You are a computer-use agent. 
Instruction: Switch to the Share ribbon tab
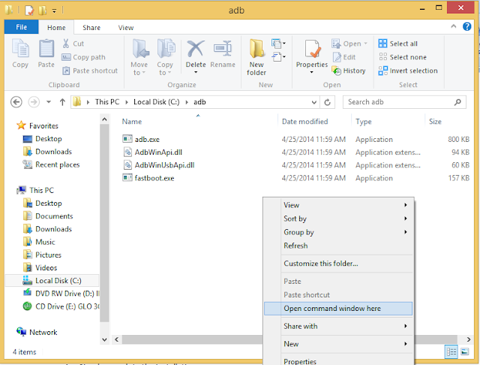91,28
